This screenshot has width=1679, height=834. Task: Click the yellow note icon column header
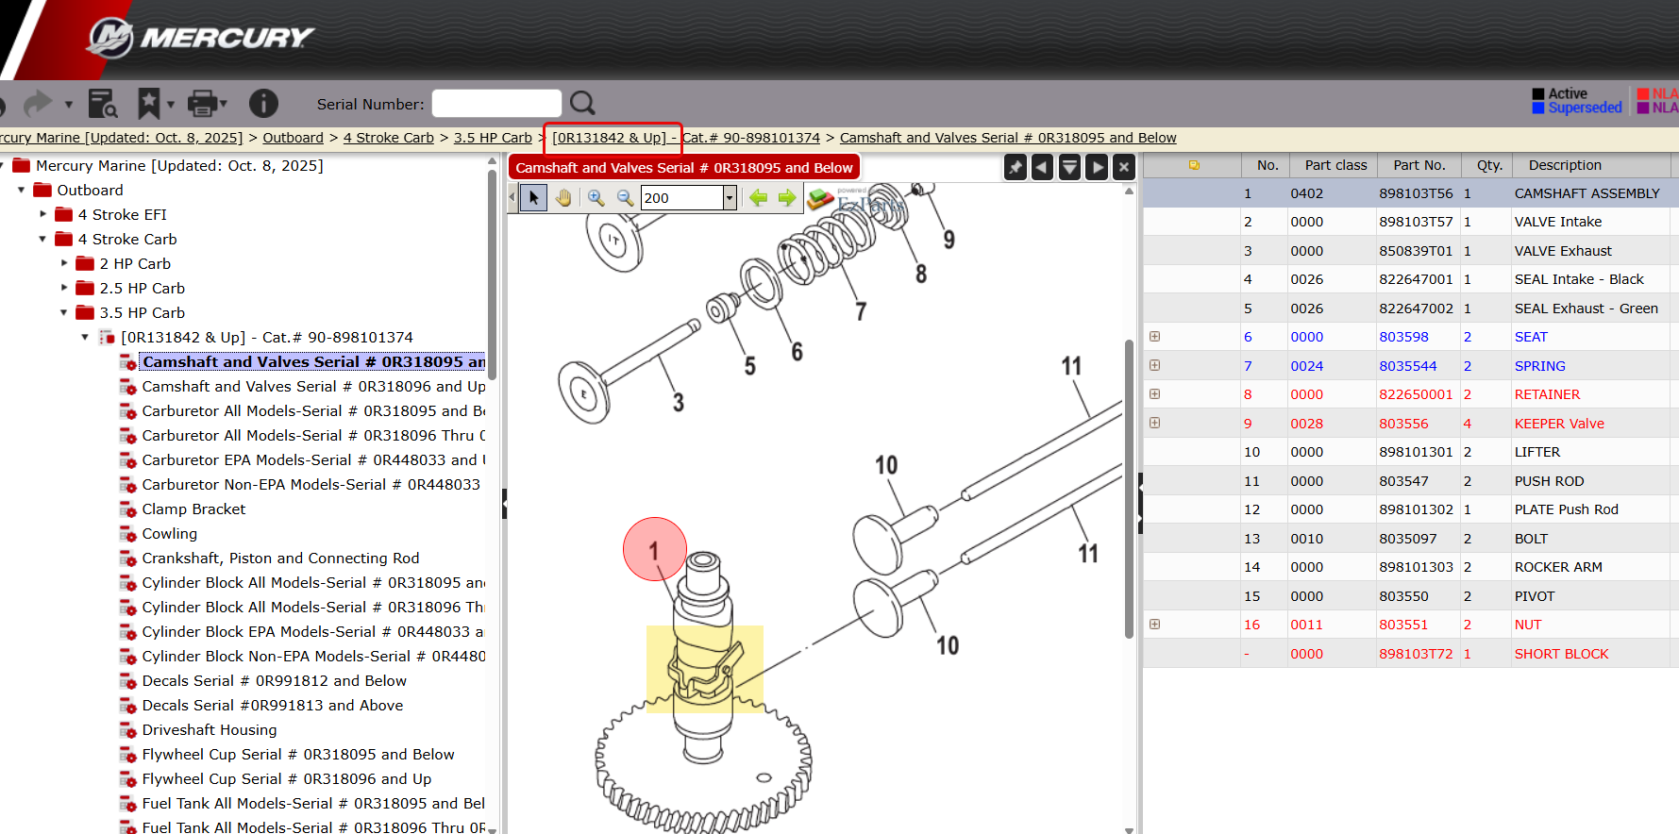click(x=1194, y=165)
